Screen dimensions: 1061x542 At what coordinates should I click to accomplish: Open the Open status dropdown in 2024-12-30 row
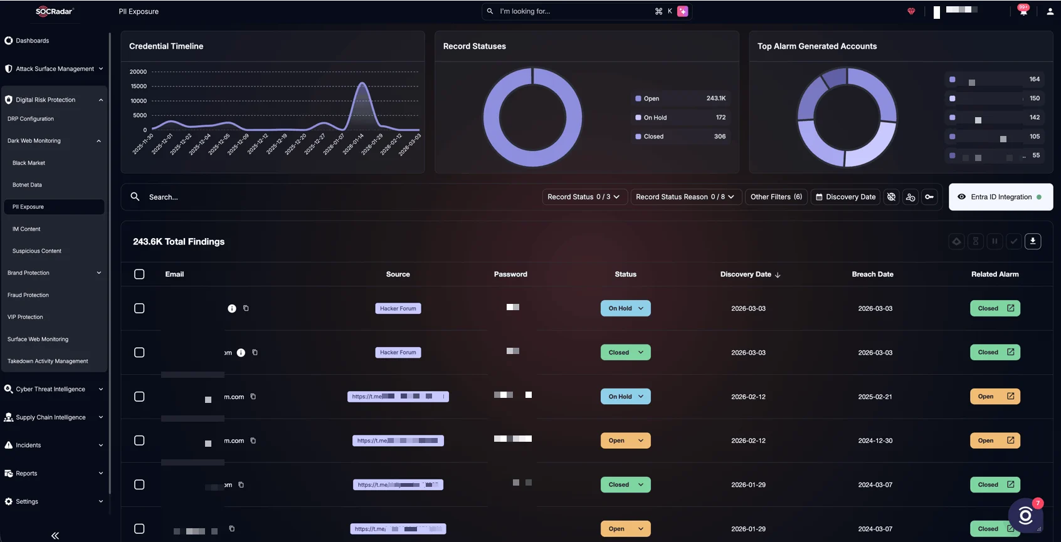coord(626,440)
